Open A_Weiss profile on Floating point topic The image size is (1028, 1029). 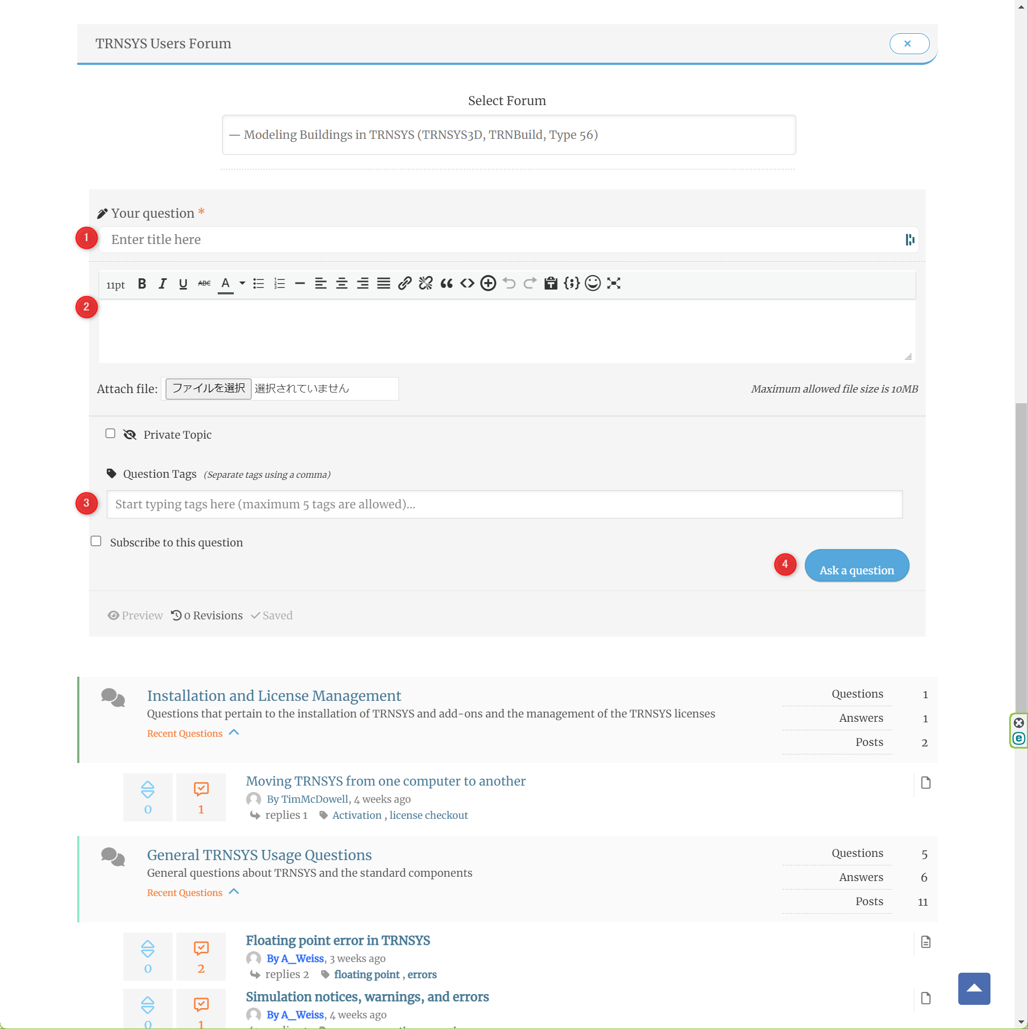(302, 958)
